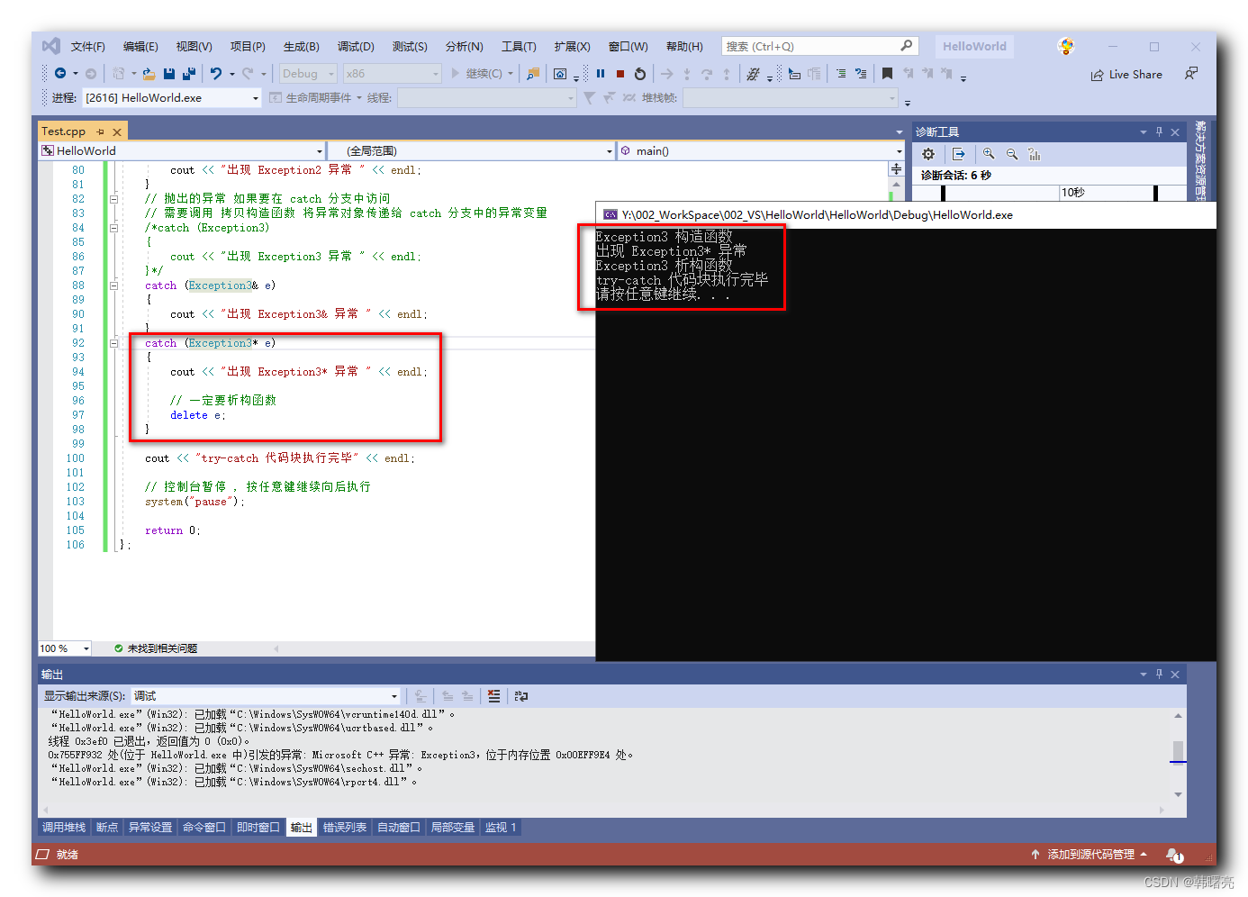The height and width of the screenshot is (897, 1248).
Task: Click the Find in Files icon
Action: pos(533,74)
